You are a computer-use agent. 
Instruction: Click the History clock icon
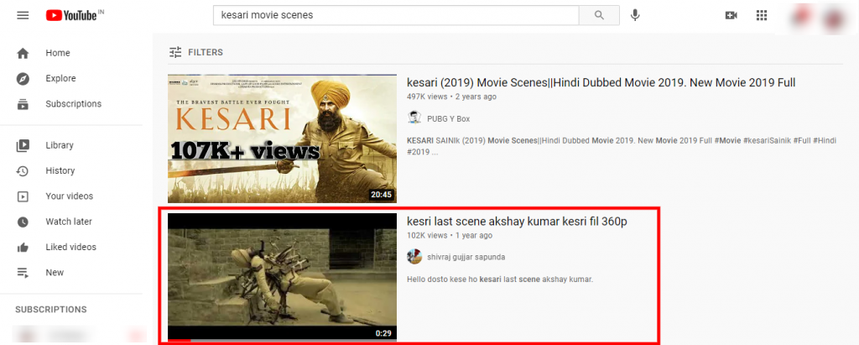coord(23,171)
